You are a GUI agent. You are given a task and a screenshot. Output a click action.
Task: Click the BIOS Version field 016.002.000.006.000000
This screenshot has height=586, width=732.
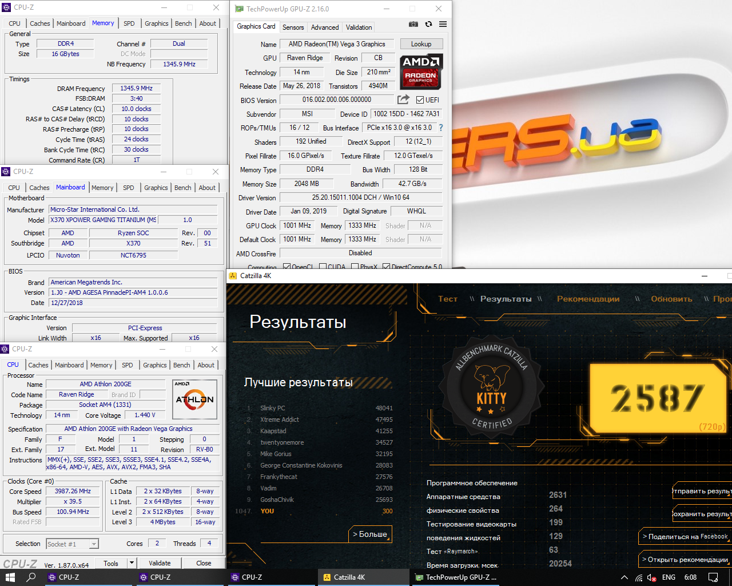click(337, 100)
